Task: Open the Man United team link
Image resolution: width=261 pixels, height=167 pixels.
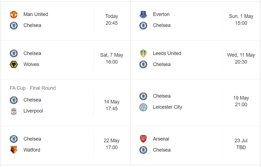Action: coord(36,14)
